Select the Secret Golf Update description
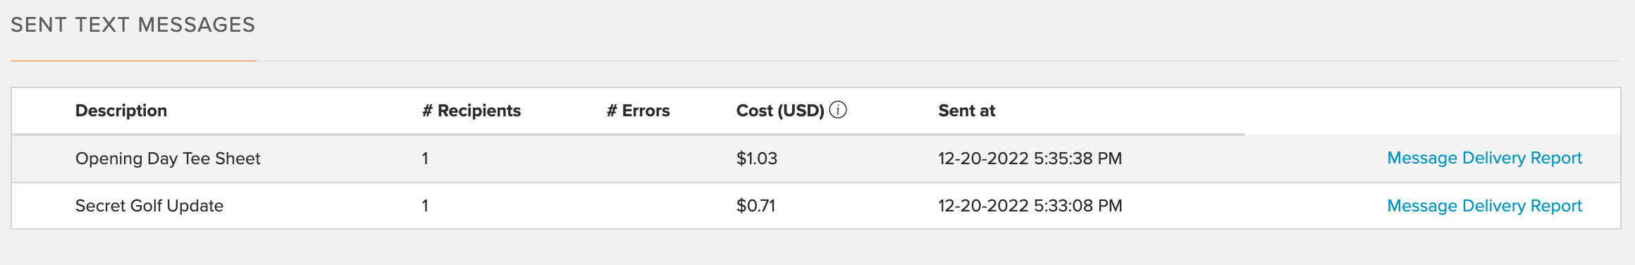Viewport: 1635px width, 265px height. [x=149, y=206]
